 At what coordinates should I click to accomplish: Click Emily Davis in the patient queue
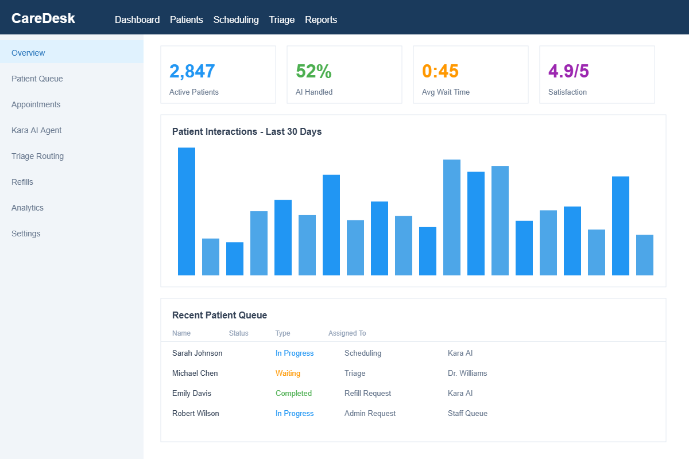pyautogui.click(x=192, y=394)
